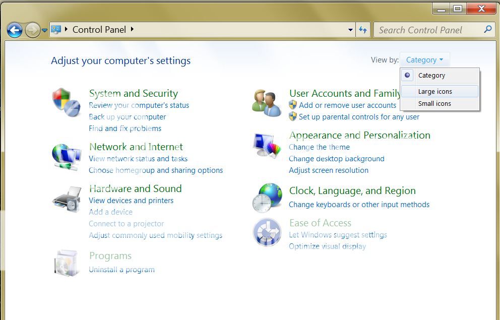Click the Control Panel breadcrumb text
500x320 pixels.
click(x=99, y=30)
